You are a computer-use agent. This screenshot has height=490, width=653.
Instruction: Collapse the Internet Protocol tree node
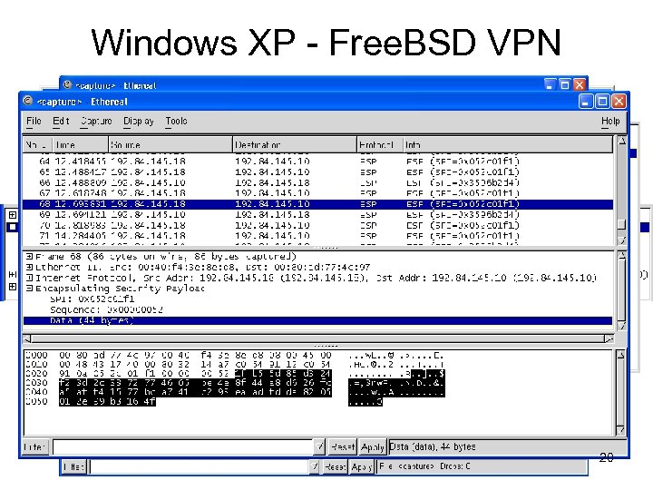pos(29,278)
